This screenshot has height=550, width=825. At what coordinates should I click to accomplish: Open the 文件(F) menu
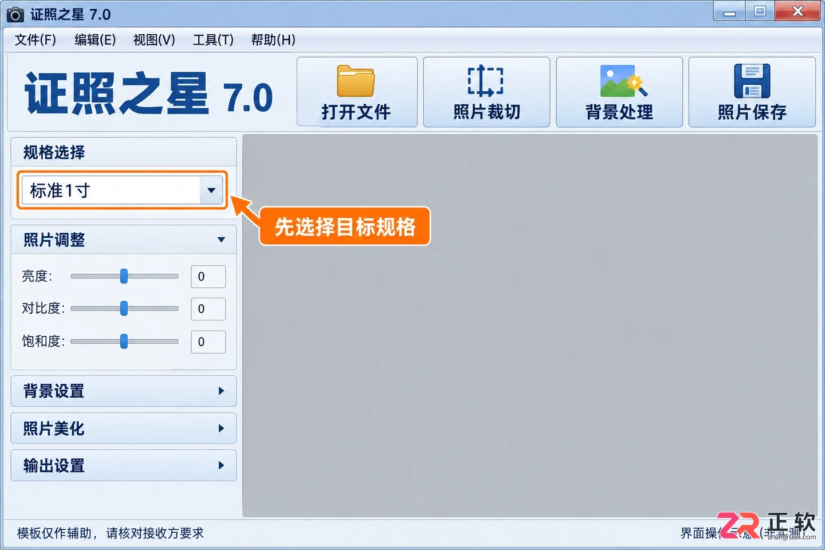[x=36, y=40]
